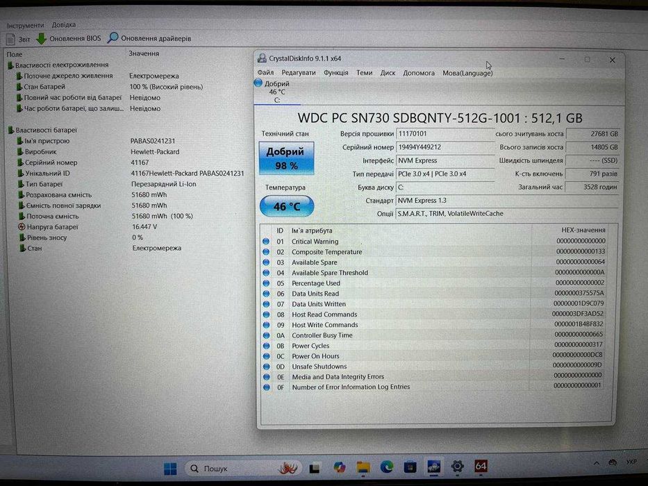Screen dimensions: 648x486
Task: Click the S.M.A.R.T., TRIM, VolatileWriteCache options field
Action: pos(507,214)
